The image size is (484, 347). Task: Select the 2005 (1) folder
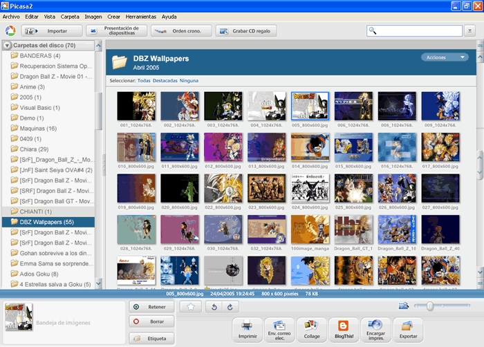click(x=48, y=97)
